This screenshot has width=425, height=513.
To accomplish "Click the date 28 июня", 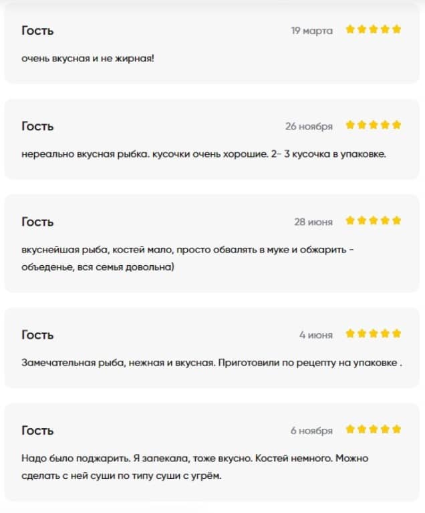I will click(313, 222).
